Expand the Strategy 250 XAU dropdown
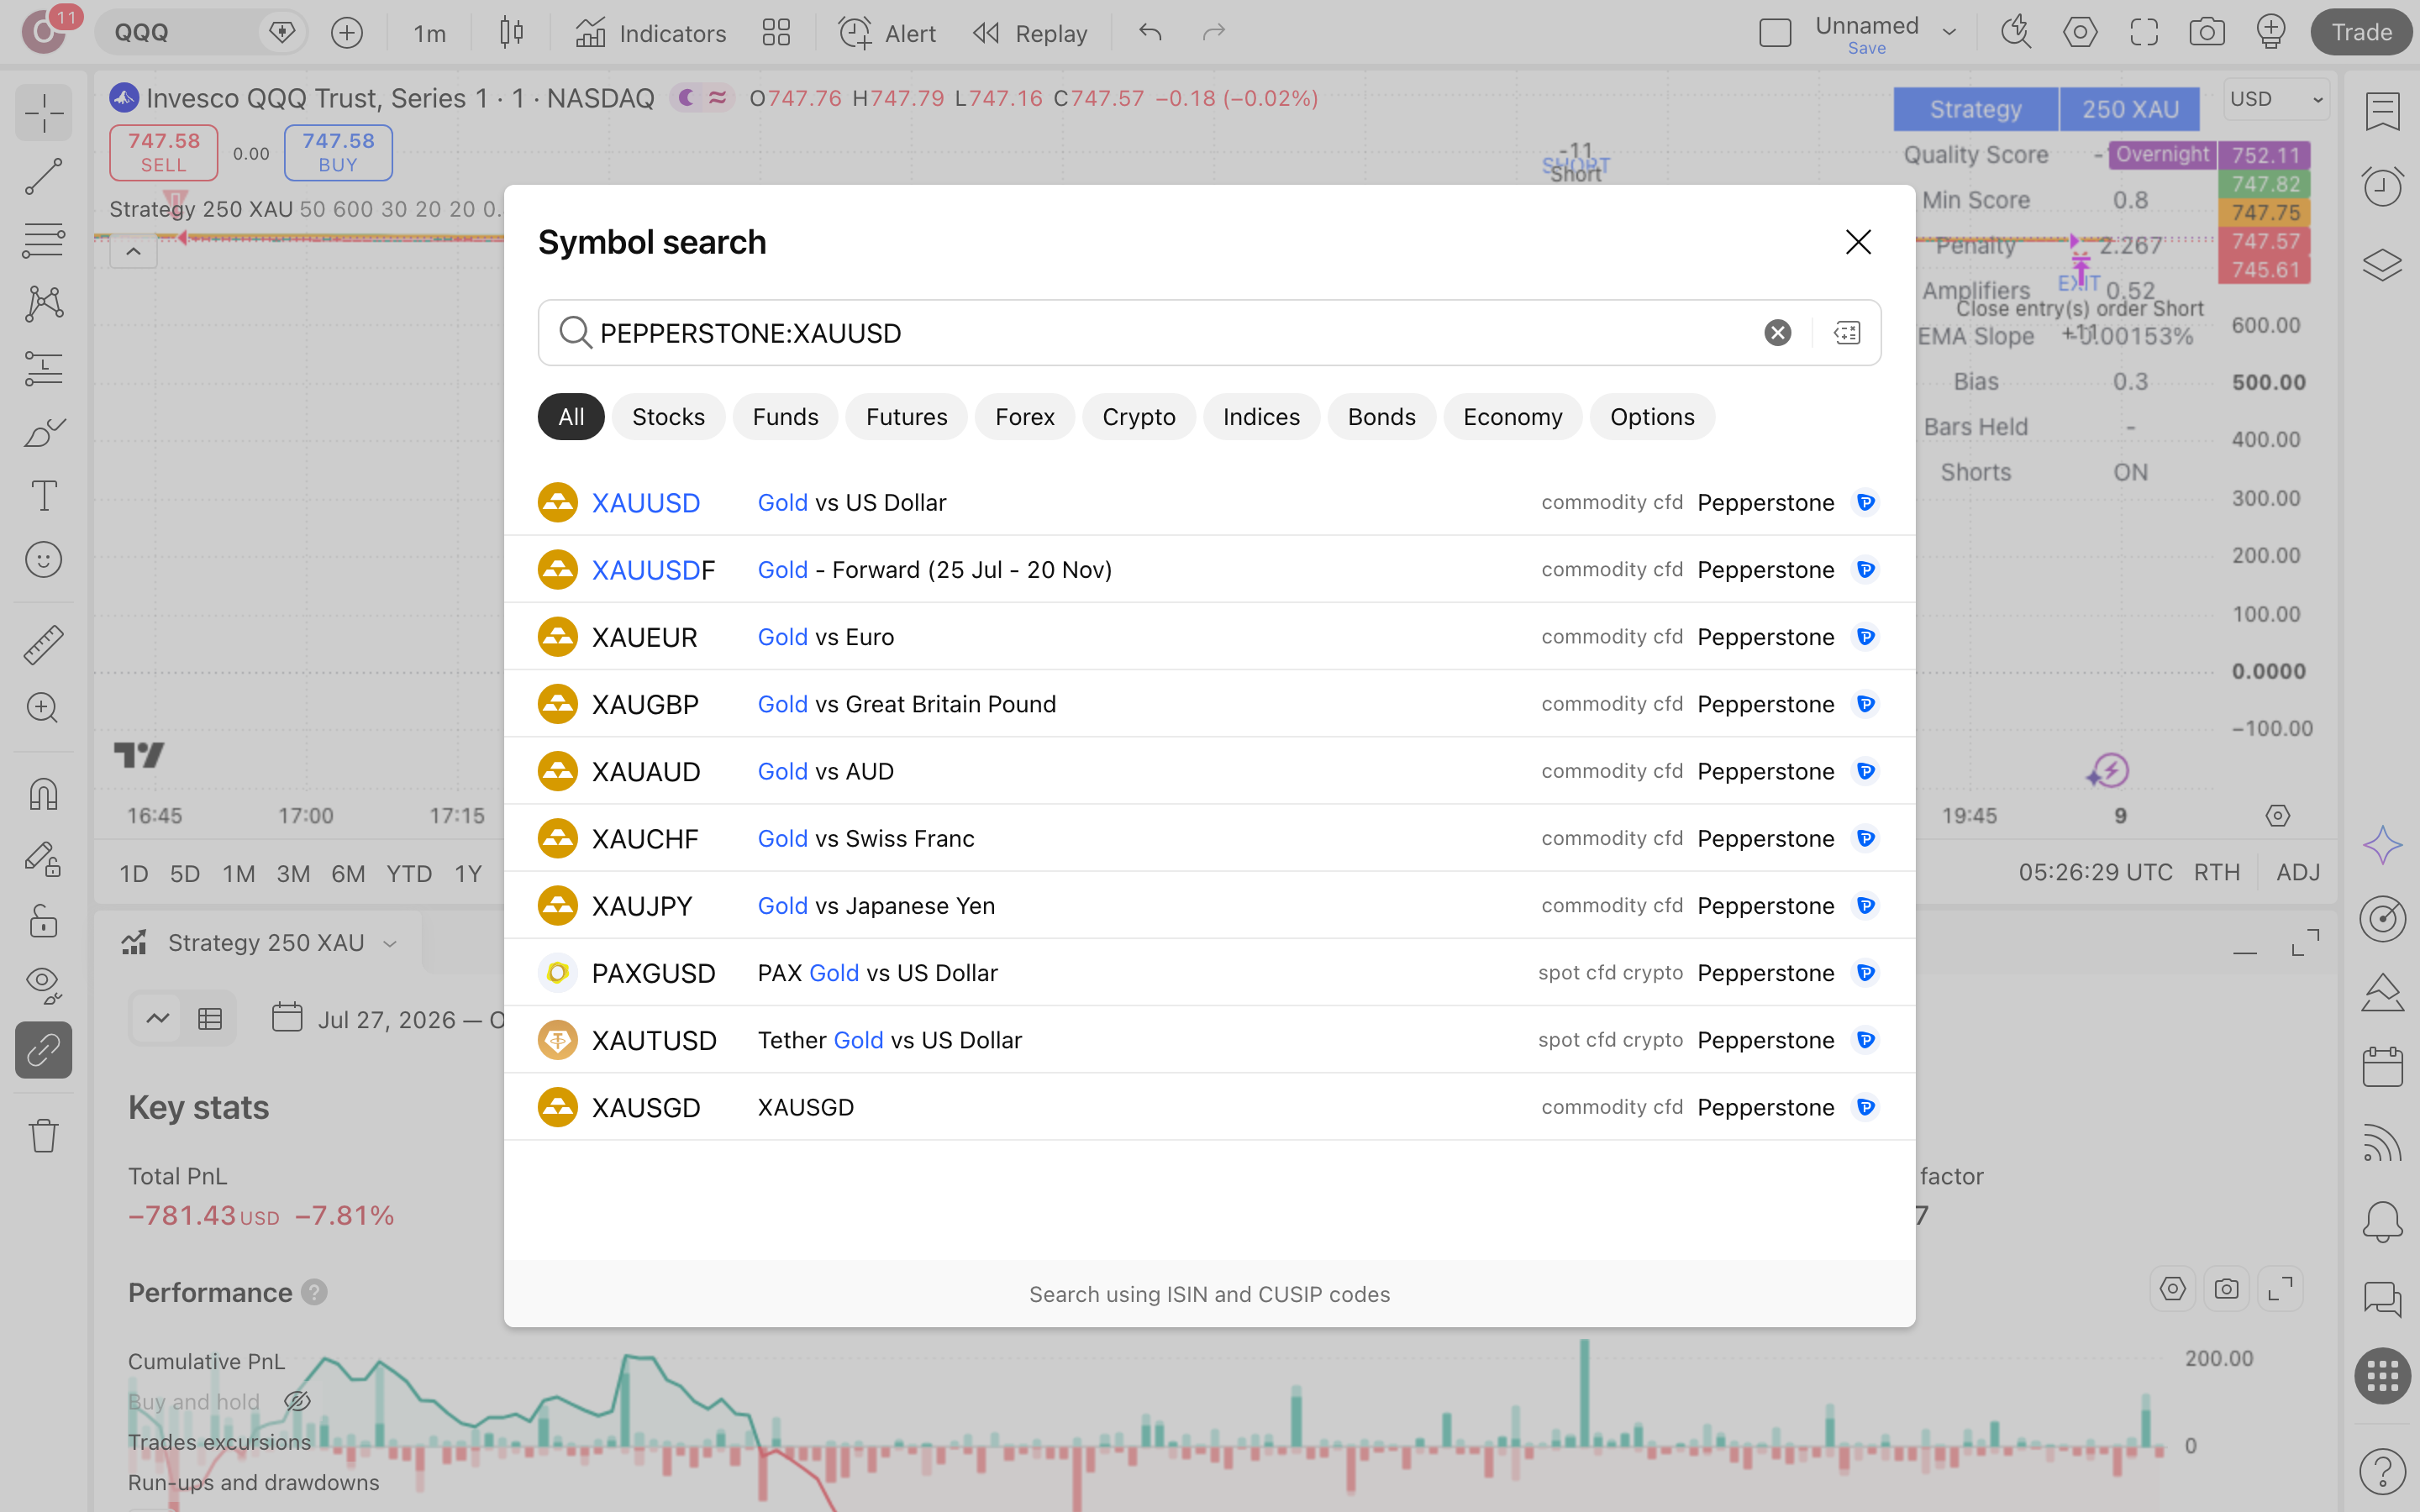 390,943
